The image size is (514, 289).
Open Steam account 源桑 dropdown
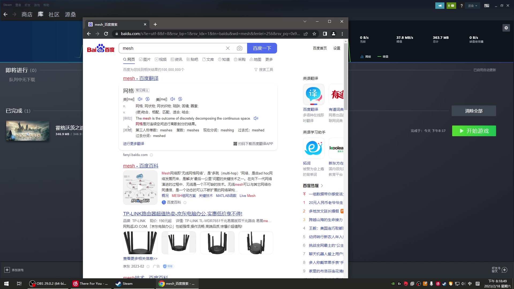pos(473,6)
